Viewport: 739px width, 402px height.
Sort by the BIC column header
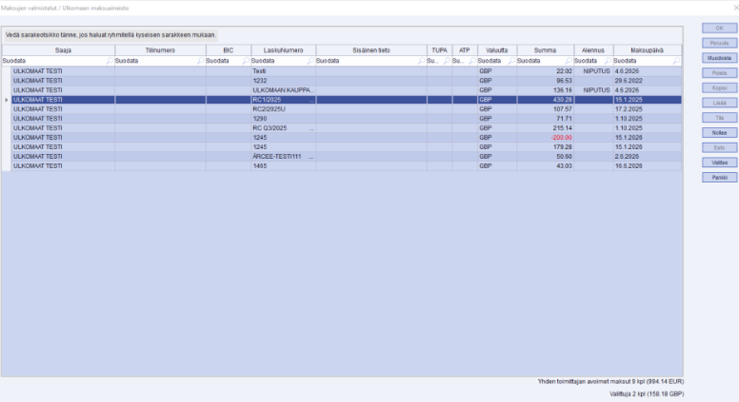pos(229,50)
